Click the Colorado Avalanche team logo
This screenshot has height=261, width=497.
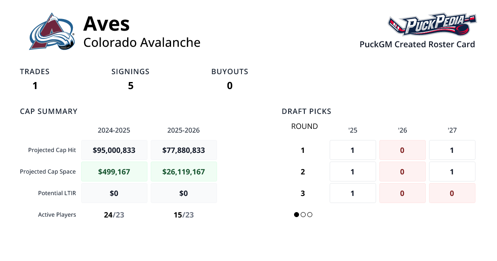(x=52, y=31)
